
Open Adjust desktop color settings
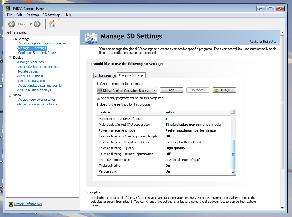click(39, 67)
